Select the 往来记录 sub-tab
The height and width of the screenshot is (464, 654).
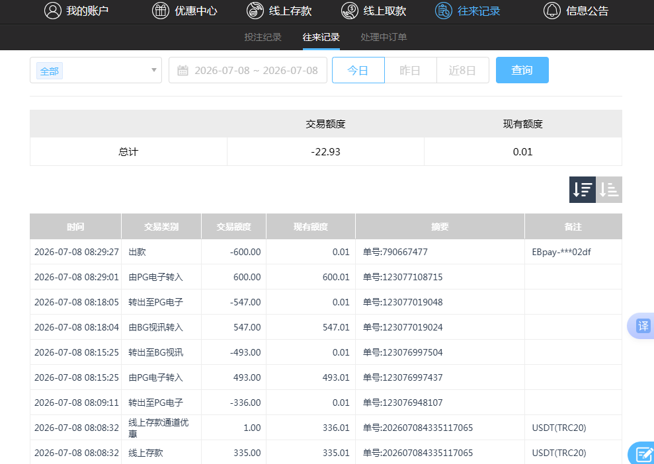321,37
